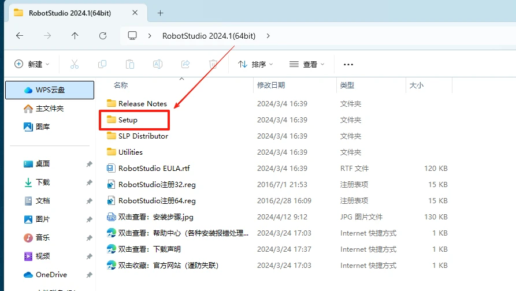This screenshot has width=516, height=291.
Task: Click the Rename icon in toolbar
Action: coord(158,64)
